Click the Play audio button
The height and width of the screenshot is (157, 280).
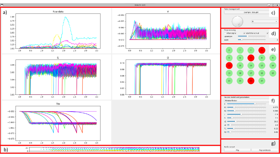click(x=237, y=150)
